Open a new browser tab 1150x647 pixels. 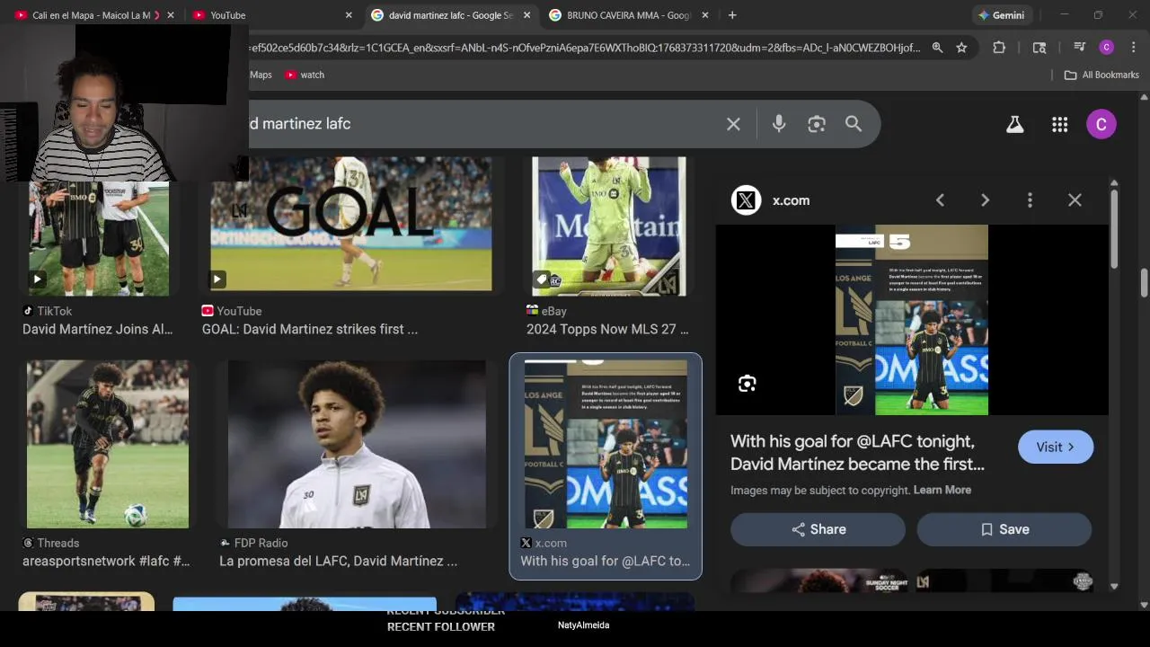732,15
